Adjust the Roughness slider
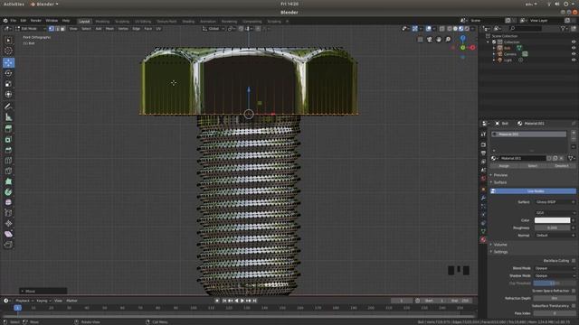Screen dimensions: 579x325 (x=552, y=227)
